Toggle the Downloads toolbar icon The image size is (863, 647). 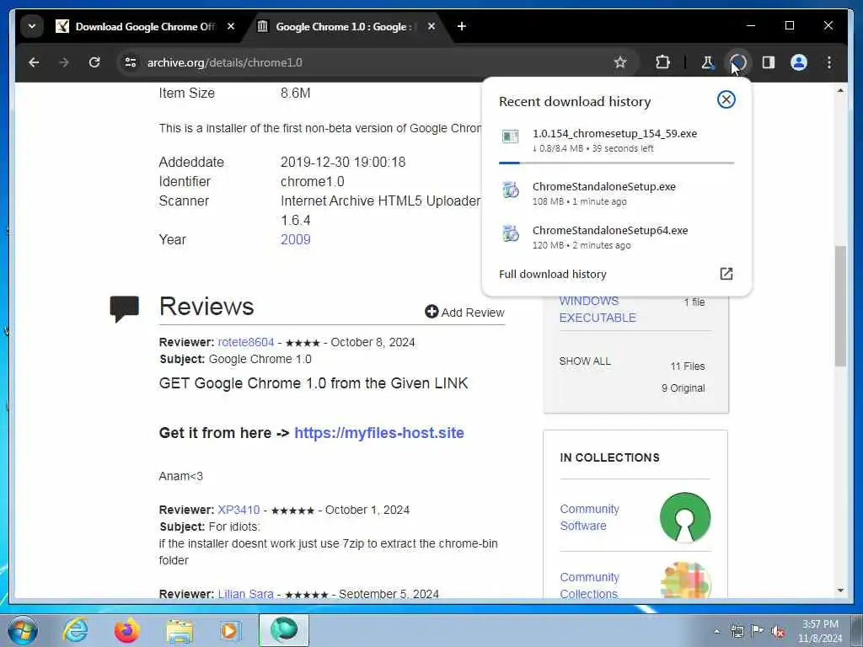[738, 62]
